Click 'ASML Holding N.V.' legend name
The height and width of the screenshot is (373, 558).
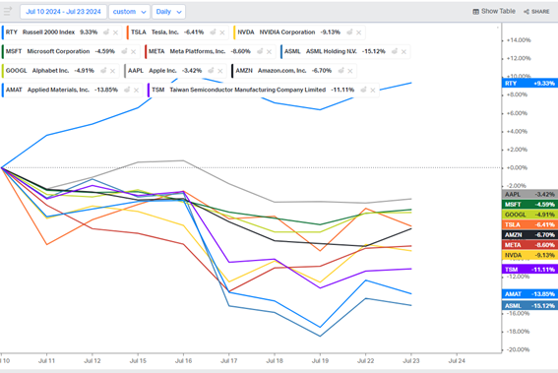[x=332, y=51]
